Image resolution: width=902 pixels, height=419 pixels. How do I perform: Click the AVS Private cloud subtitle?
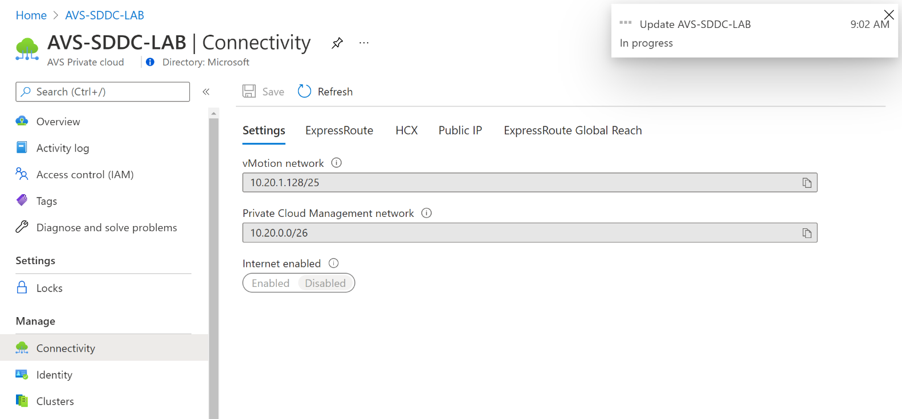(x=85, y=62)
